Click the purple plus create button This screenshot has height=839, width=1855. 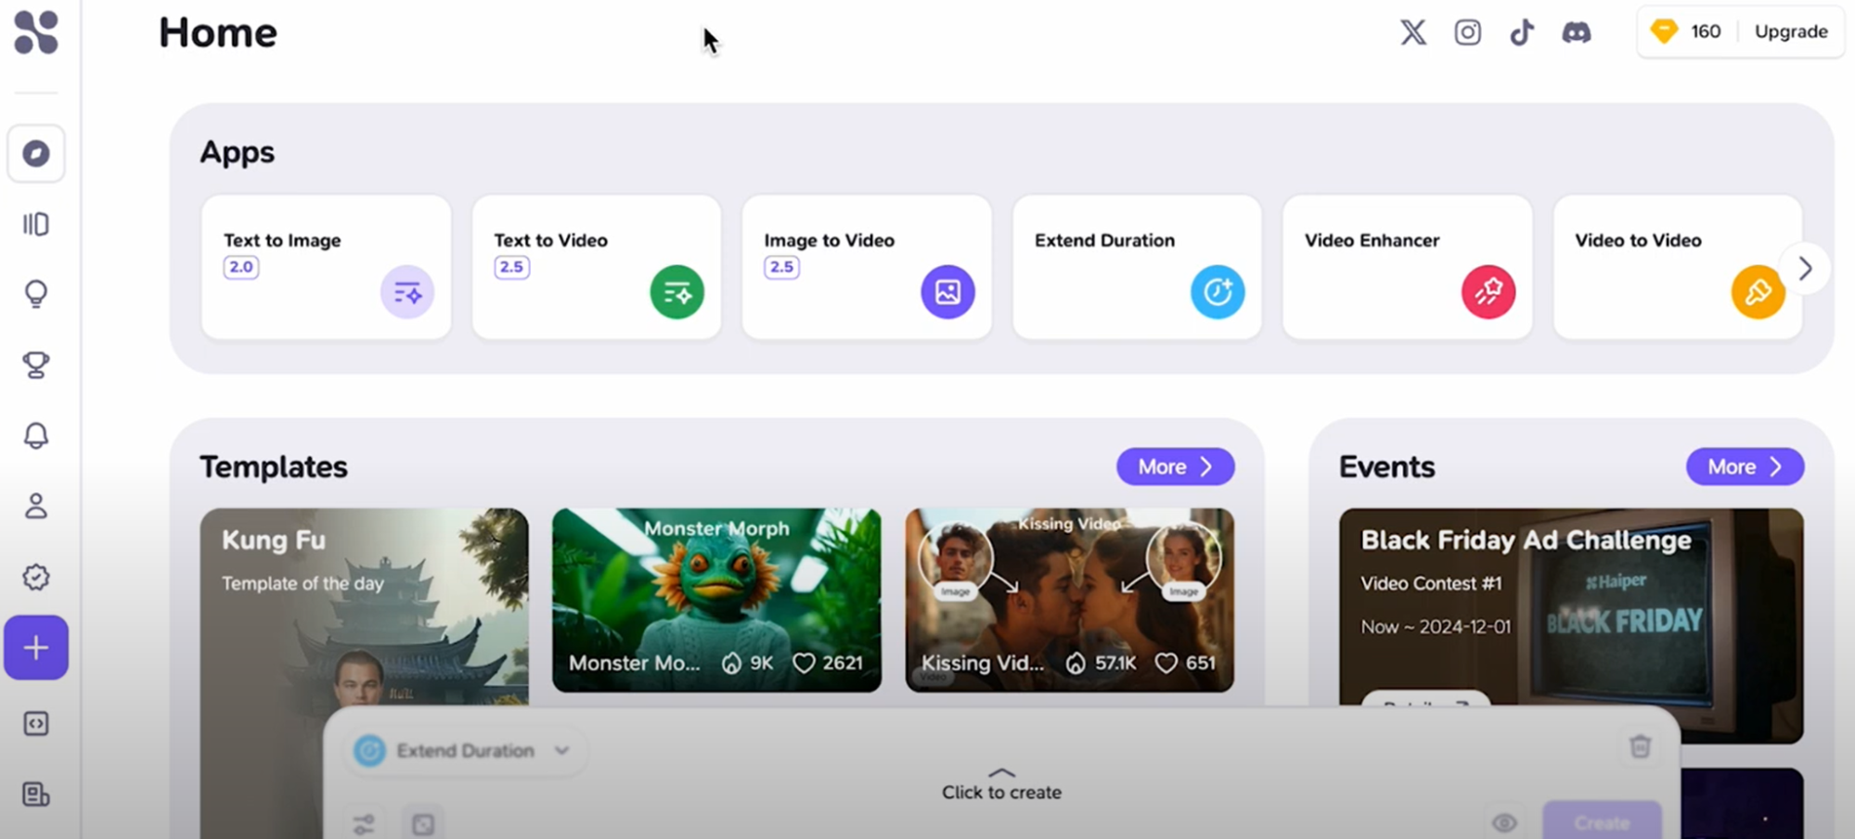pos(36,647)
